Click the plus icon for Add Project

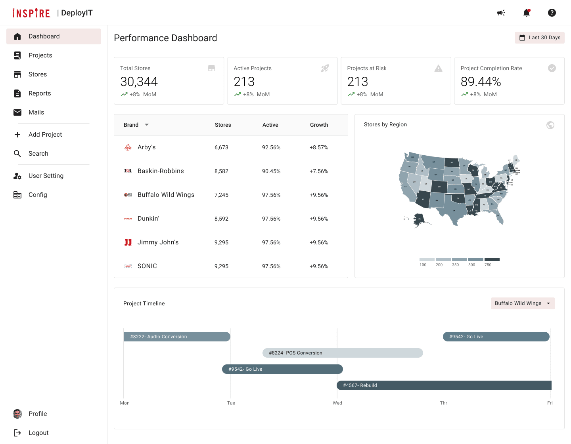point(17,135)
